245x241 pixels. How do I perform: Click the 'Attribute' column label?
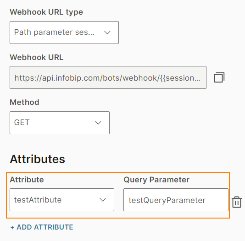tap(27, 180)
